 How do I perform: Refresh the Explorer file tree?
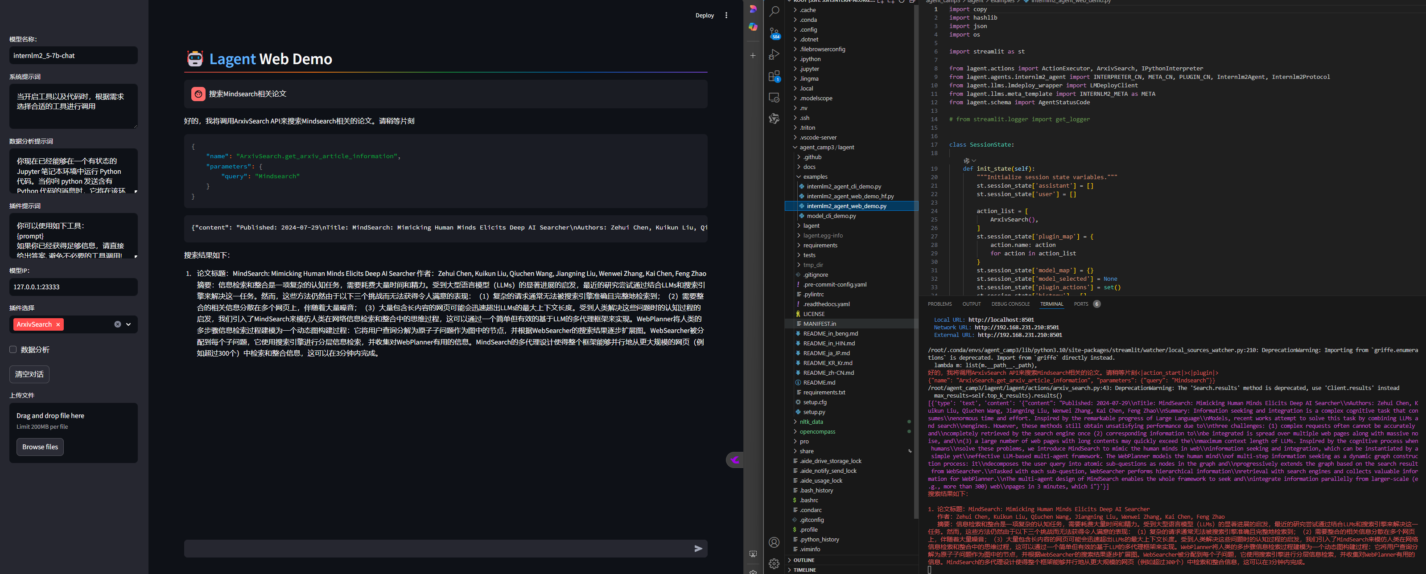901,1
